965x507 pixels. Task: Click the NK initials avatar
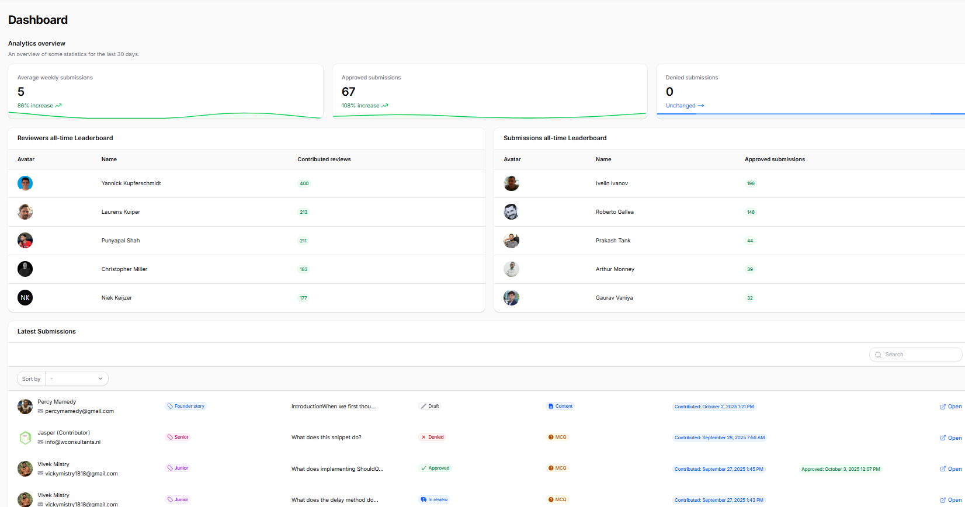25,298
